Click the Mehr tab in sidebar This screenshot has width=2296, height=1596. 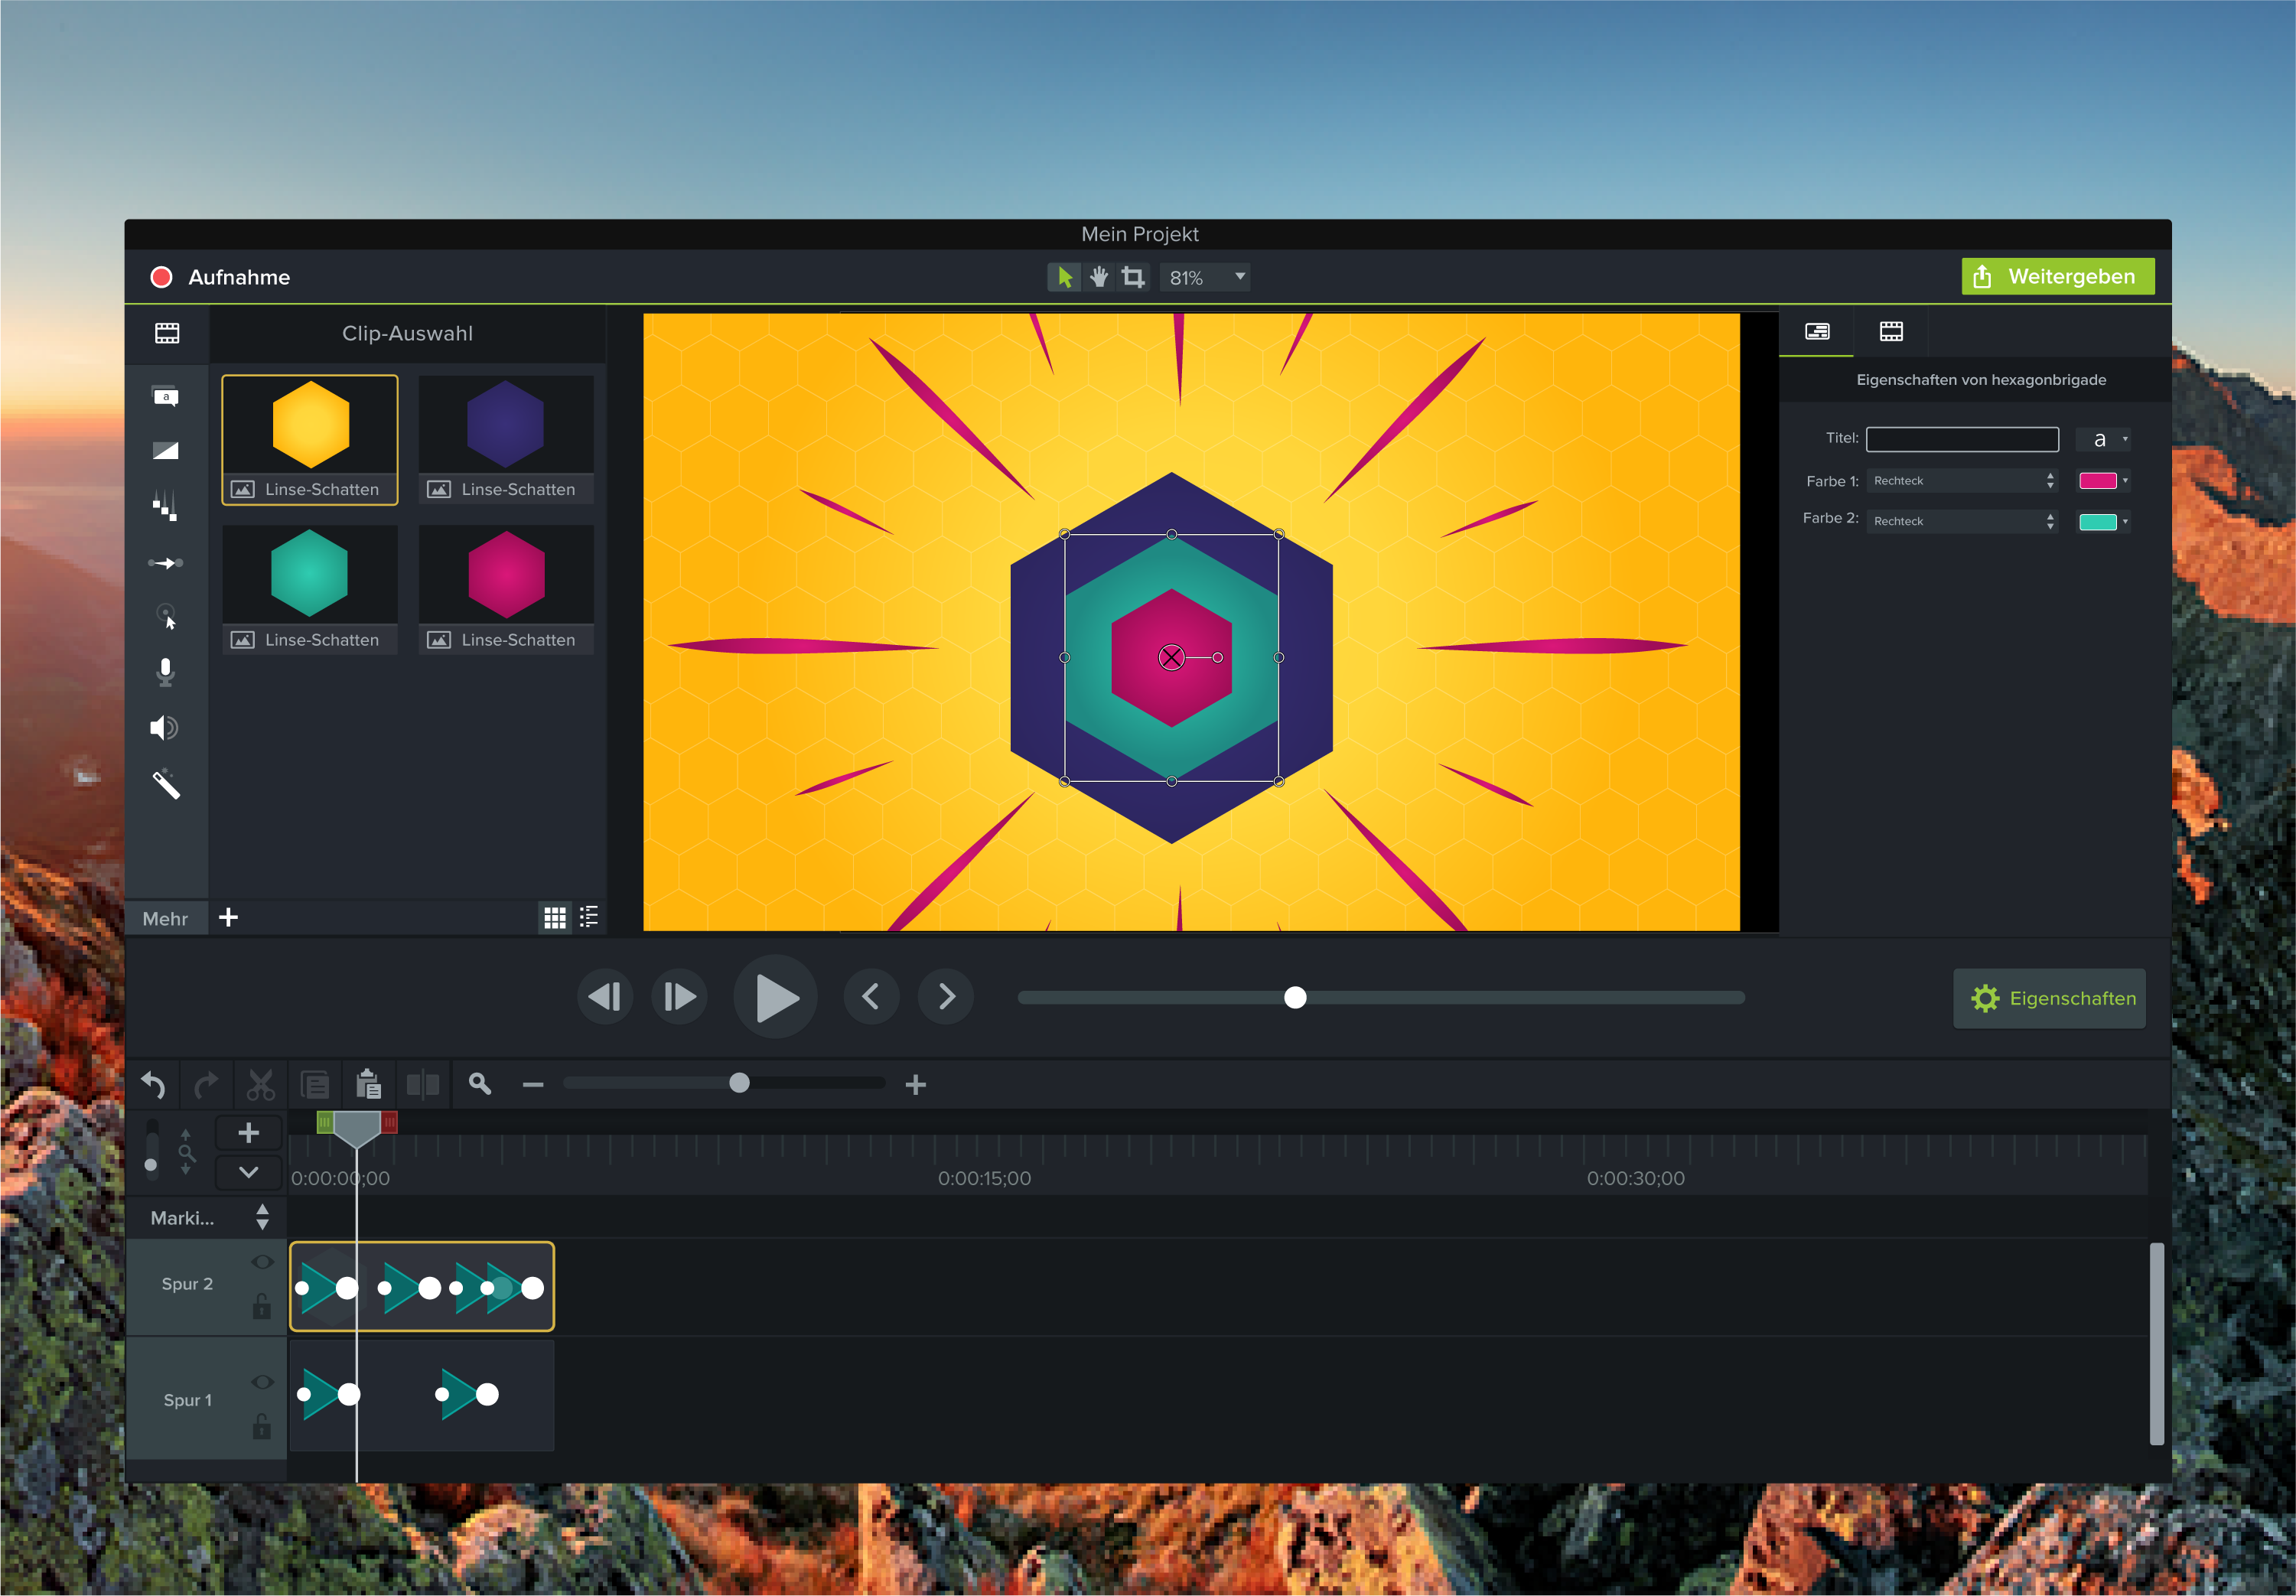point(165,918)
